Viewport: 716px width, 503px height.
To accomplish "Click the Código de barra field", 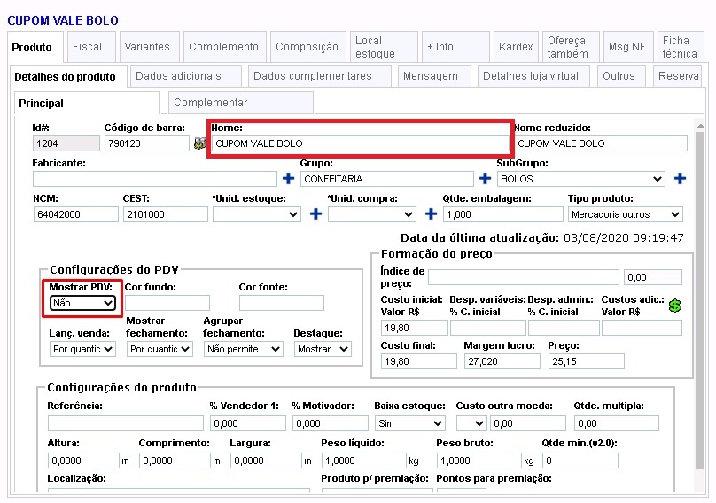I will 146,143.
